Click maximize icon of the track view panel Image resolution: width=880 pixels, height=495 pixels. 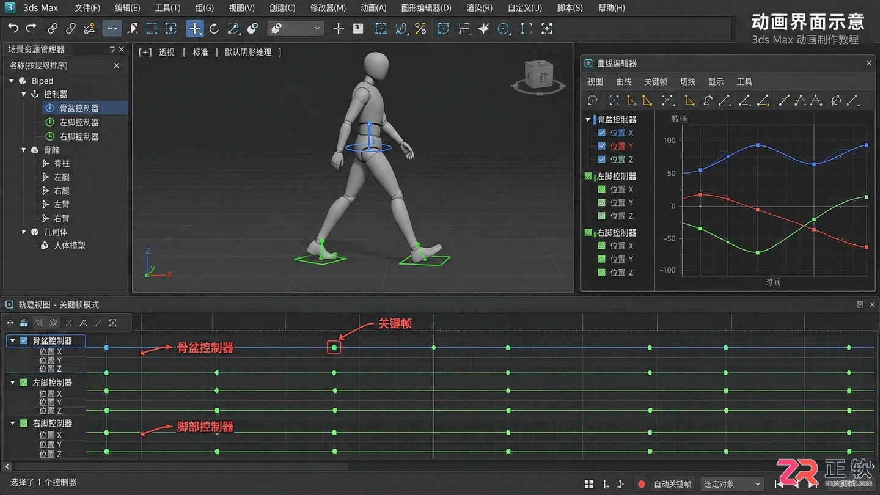[860, 304]
